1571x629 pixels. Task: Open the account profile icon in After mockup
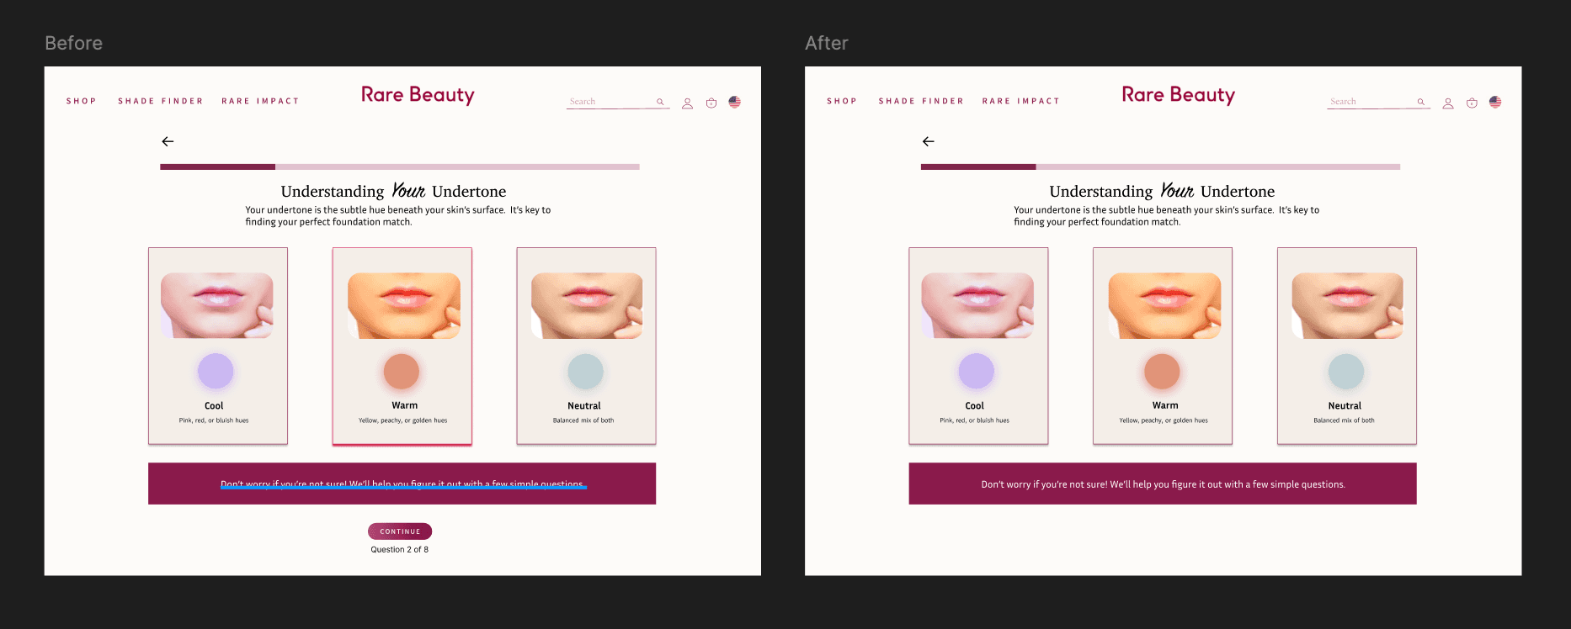pyautogui.click(x=1448, y=103)
